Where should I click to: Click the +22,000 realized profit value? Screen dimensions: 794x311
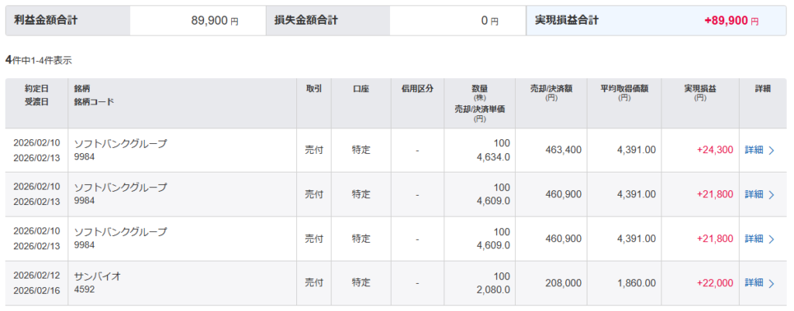714,283
